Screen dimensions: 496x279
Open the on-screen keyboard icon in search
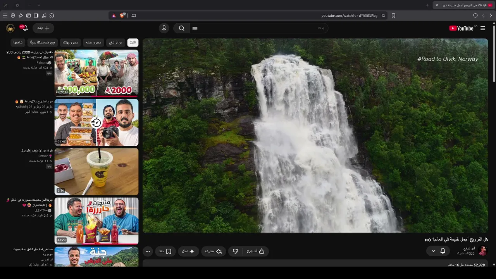(195, 28)
